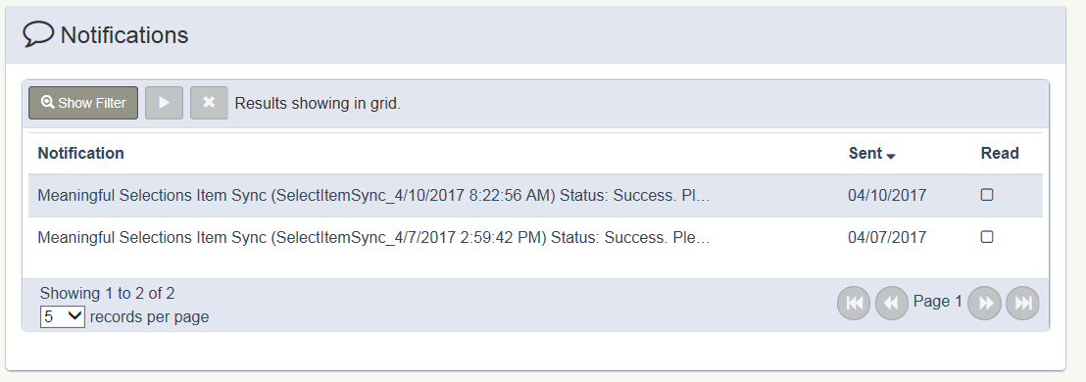
Task: Go to next page of results
Action: (x=984, y=303)
